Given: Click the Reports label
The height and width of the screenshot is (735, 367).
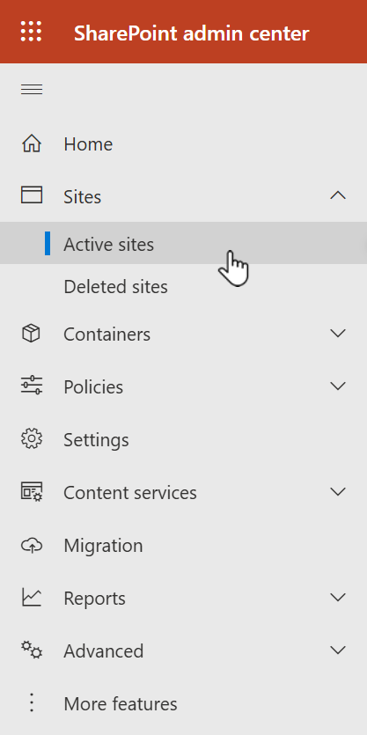Looking at the screenshot, I should click(x=95, y=599).
